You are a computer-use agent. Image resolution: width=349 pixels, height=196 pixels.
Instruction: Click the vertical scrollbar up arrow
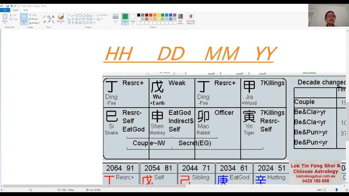(x=347, y=31)
